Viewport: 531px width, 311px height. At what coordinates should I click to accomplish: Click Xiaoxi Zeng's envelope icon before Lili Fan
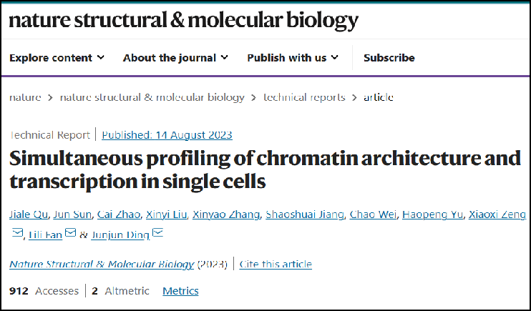point(18,233)
